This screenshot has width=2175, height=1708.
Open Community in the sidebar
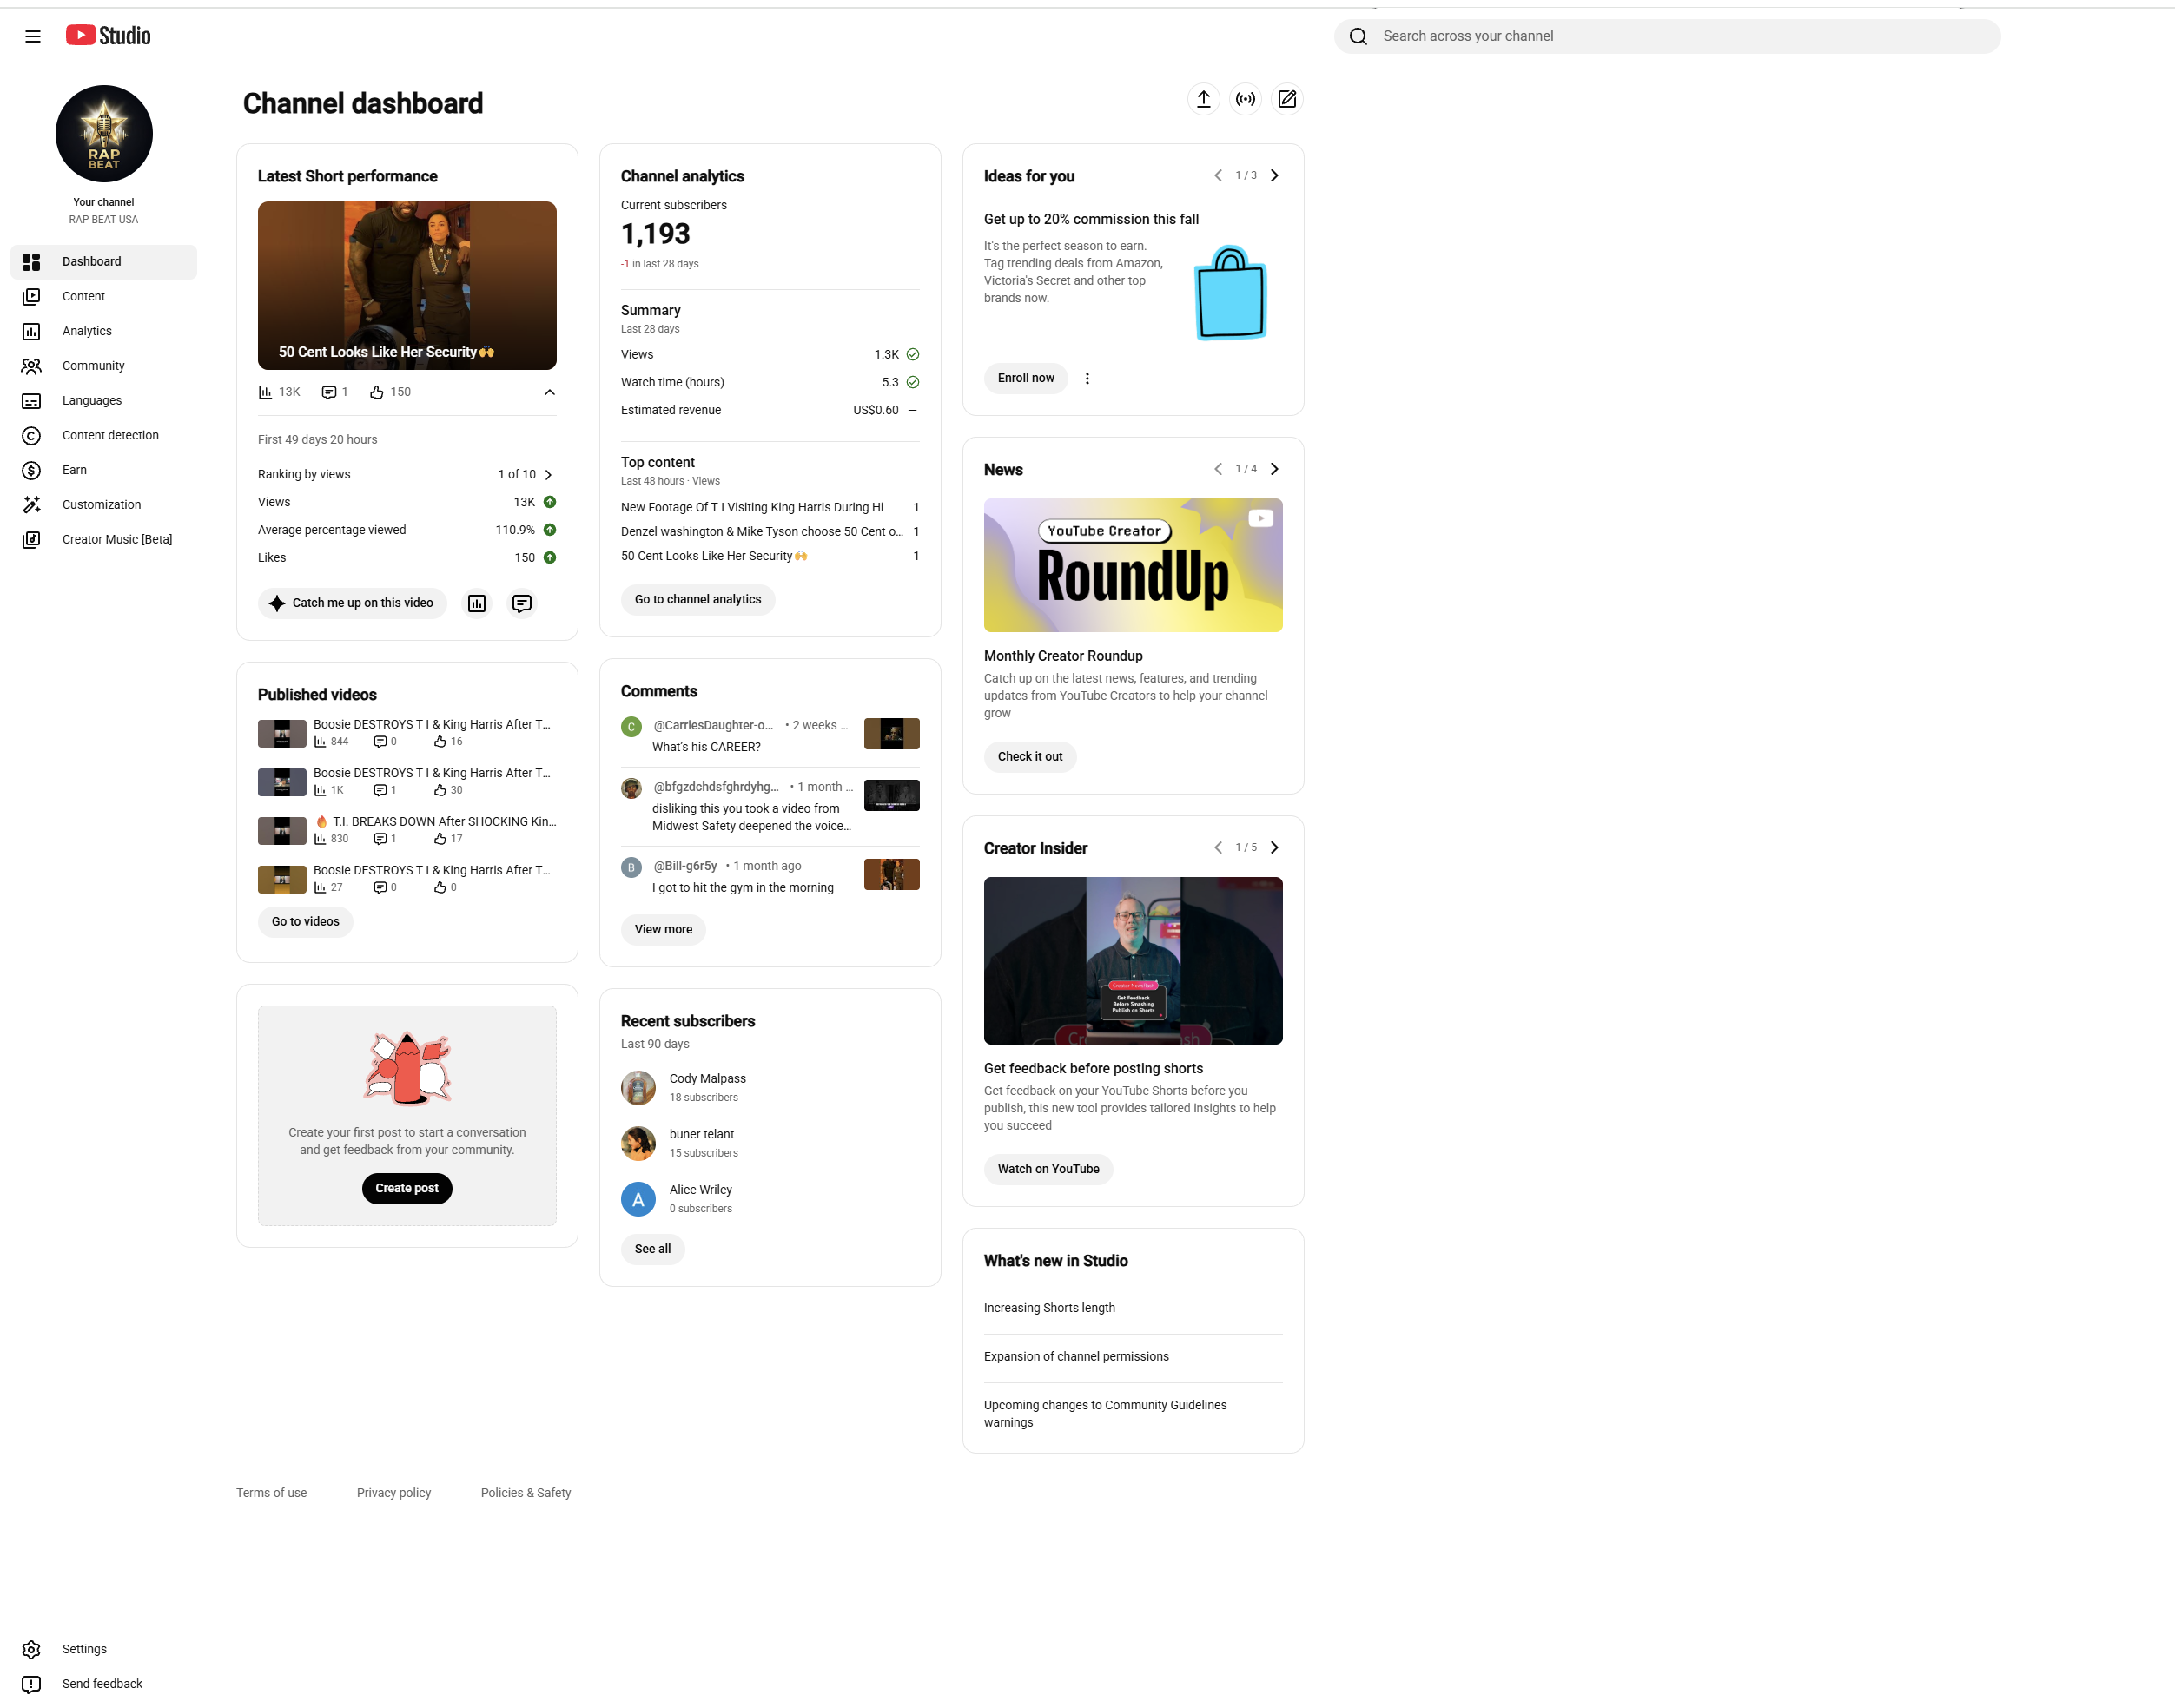(104, 366)
